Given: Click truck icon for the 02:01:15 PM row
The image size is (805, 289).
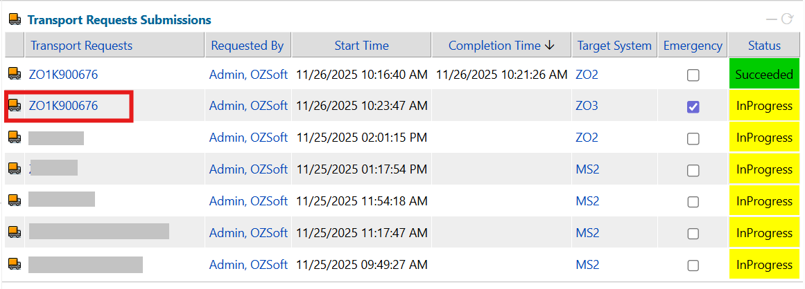Looking at the screenshot, I should pyautogui.click(x=14, y=138).
